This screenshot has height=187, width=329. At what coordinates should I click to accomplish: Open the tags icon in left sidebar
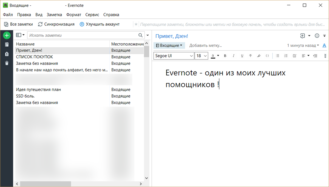coord(7,54)
